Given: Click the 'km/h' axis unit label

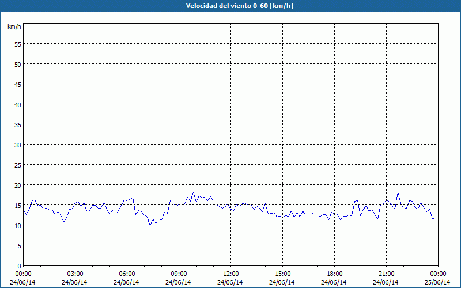Looking at the screenshot, I should click(x=14, y=26).
